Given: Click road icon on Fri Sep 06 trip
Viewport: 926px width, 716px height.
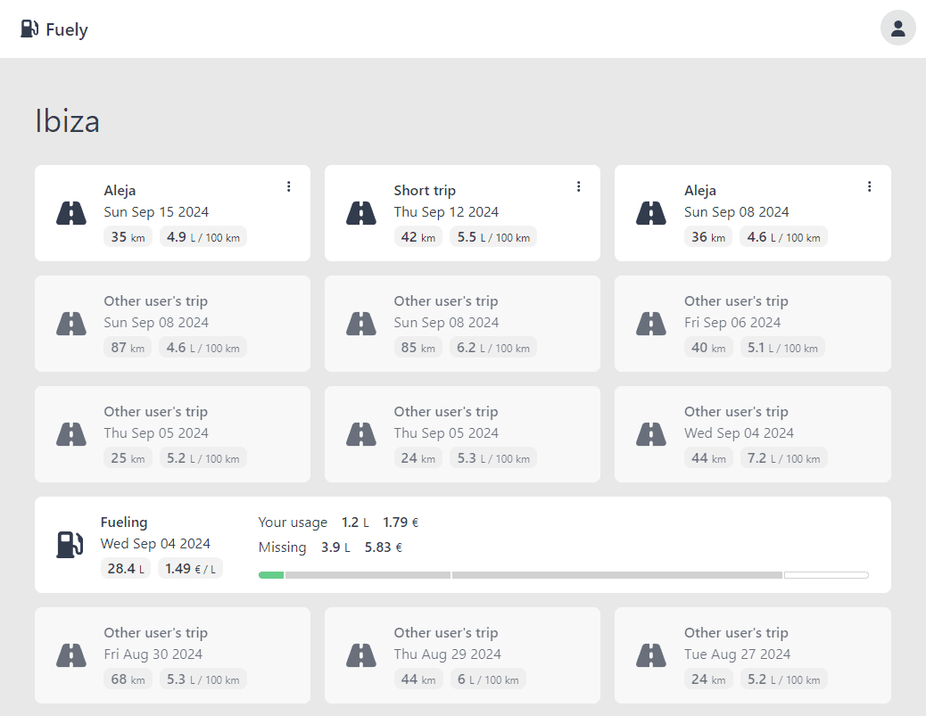Looking at the screenshot, I should pyautogui.click(x=651, y=324).
